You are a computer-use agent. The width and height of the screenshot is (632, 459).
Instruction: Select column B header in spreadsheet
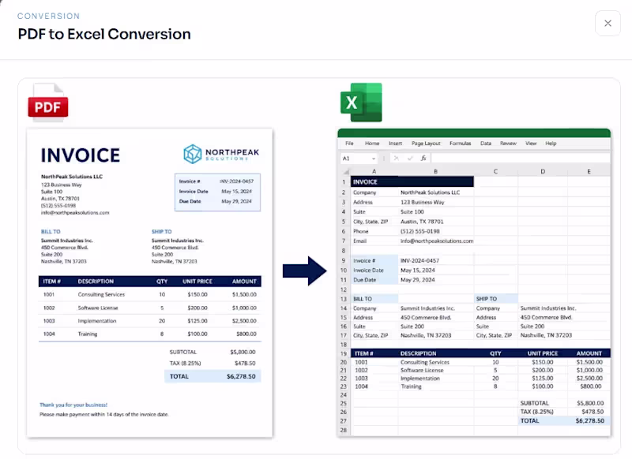click(436, 171)
